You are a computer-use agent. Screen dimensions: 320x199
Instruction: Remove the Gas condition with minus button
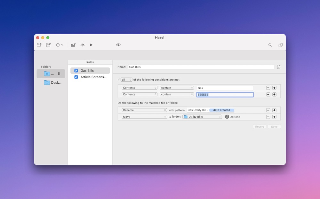pyautogui.click(x=268, y=88)
